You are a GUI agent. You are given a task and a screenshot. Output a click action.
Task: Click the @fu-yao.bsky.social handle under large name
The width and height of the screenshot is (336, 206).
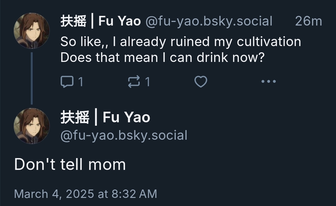tap(124, 135)
